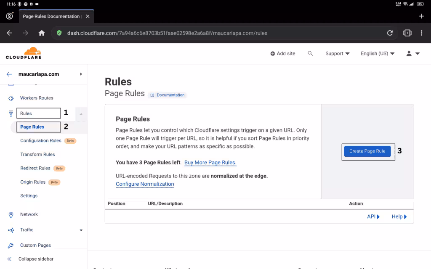The height and width of the screenshot is (269, 431).
Task: Click the Beta badge next to Configuration Rules
Action: [x=70, y=141]
